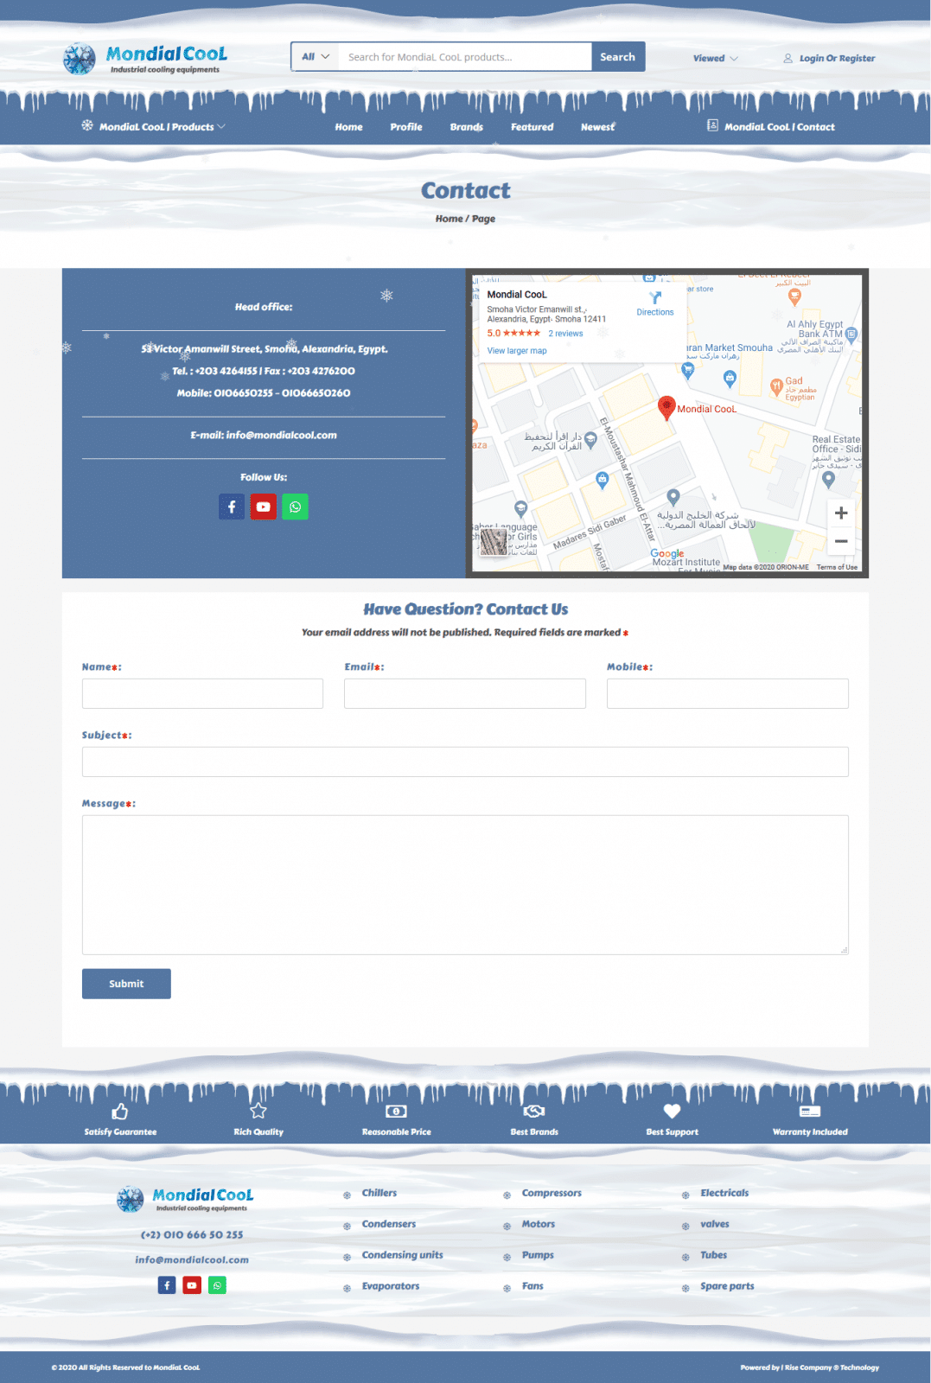The width and height of the screenshot is (931, 1383).
Task: Click the street view thumbnail on map
Action: (494, 542)
